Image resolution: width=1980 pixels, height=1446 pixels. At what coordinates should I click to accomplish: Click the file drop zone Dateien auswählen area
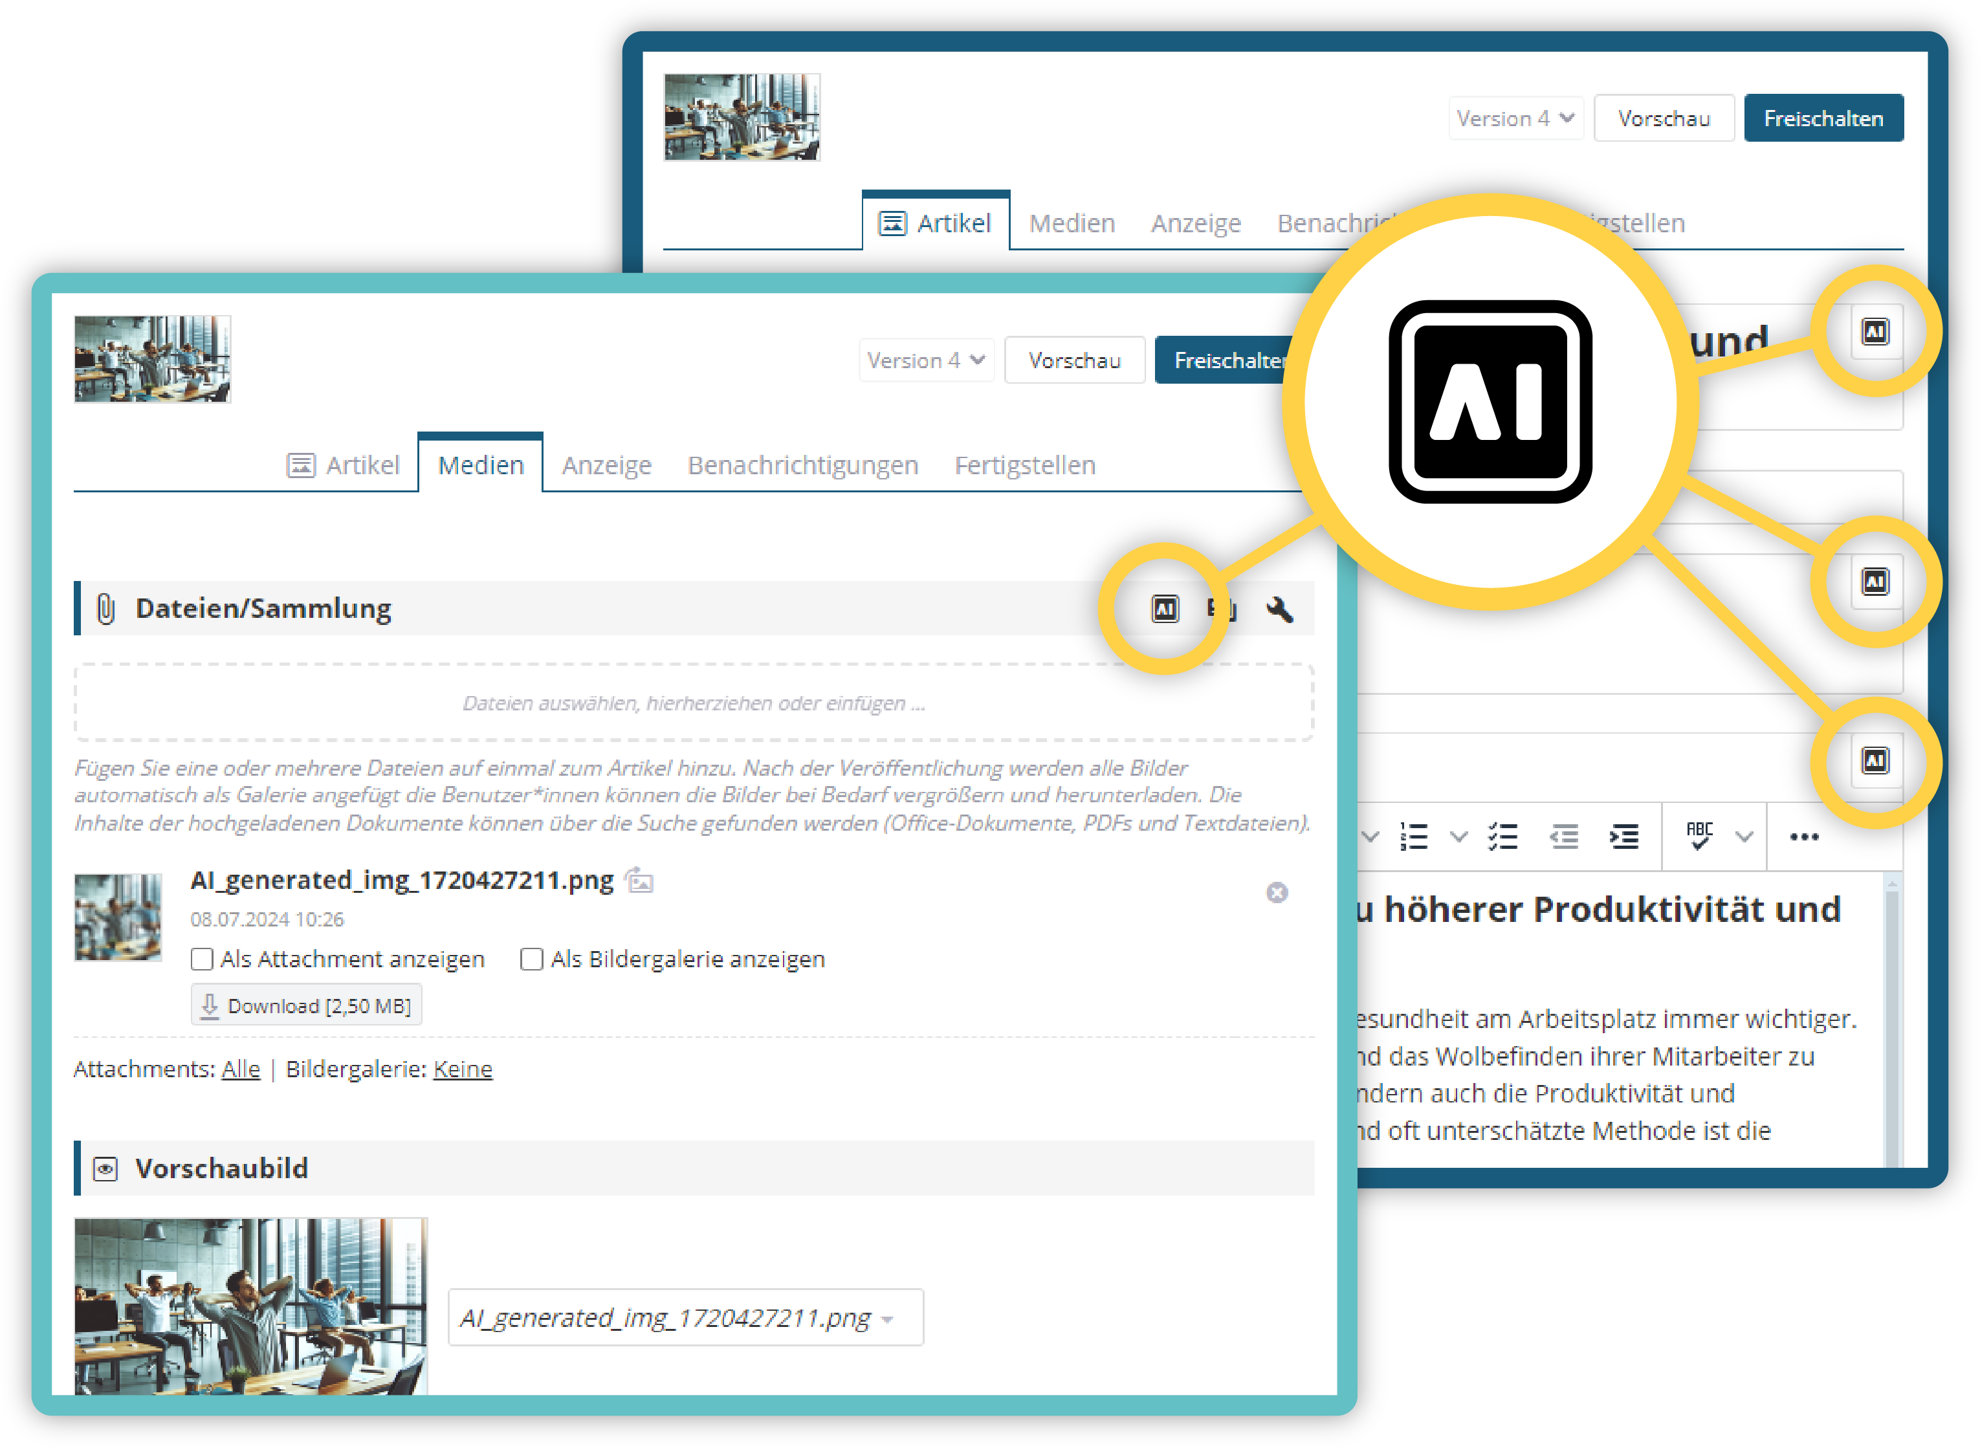694,703
